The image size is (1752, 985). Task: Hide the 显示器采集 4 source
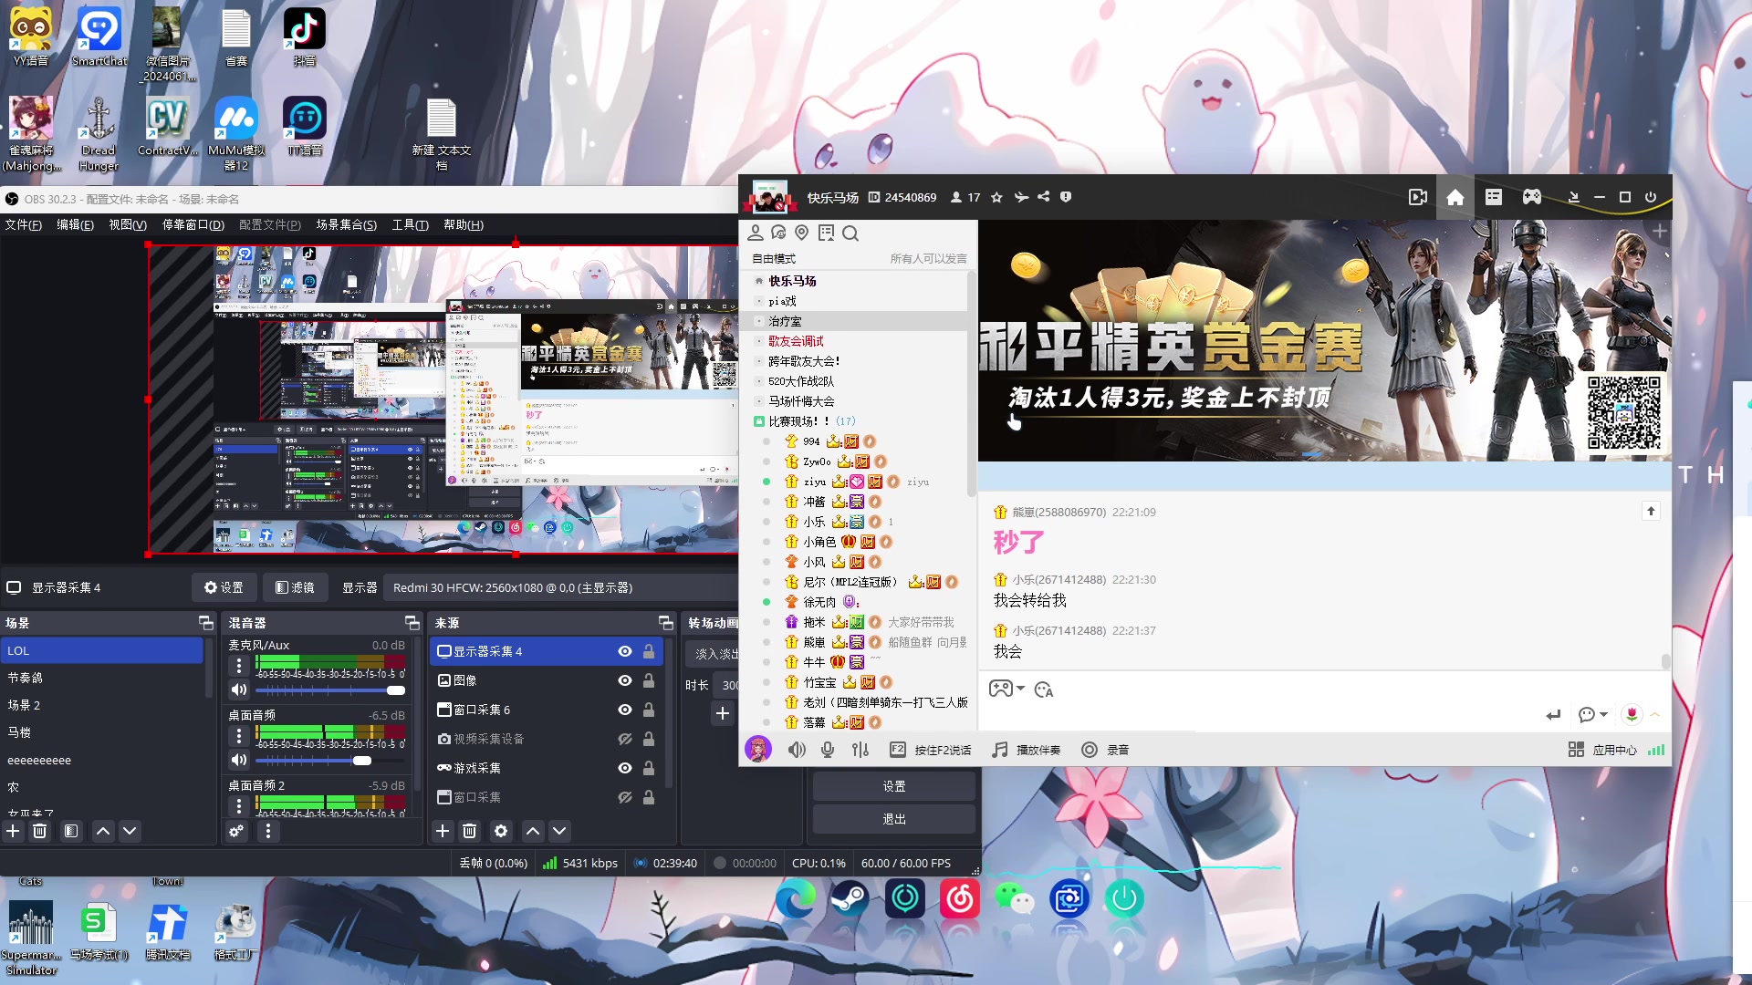[625, 651]
